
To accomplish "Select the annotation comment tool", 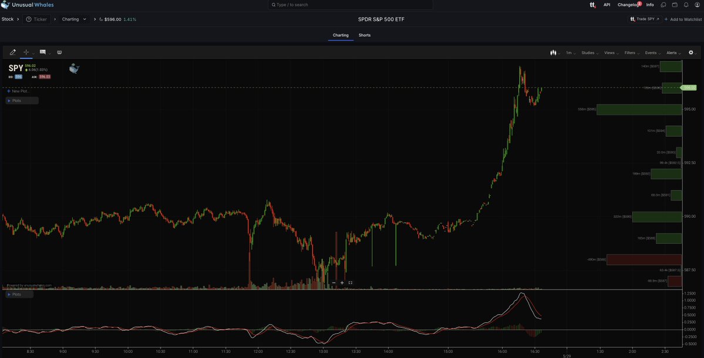I will click(x=43, y=52).
